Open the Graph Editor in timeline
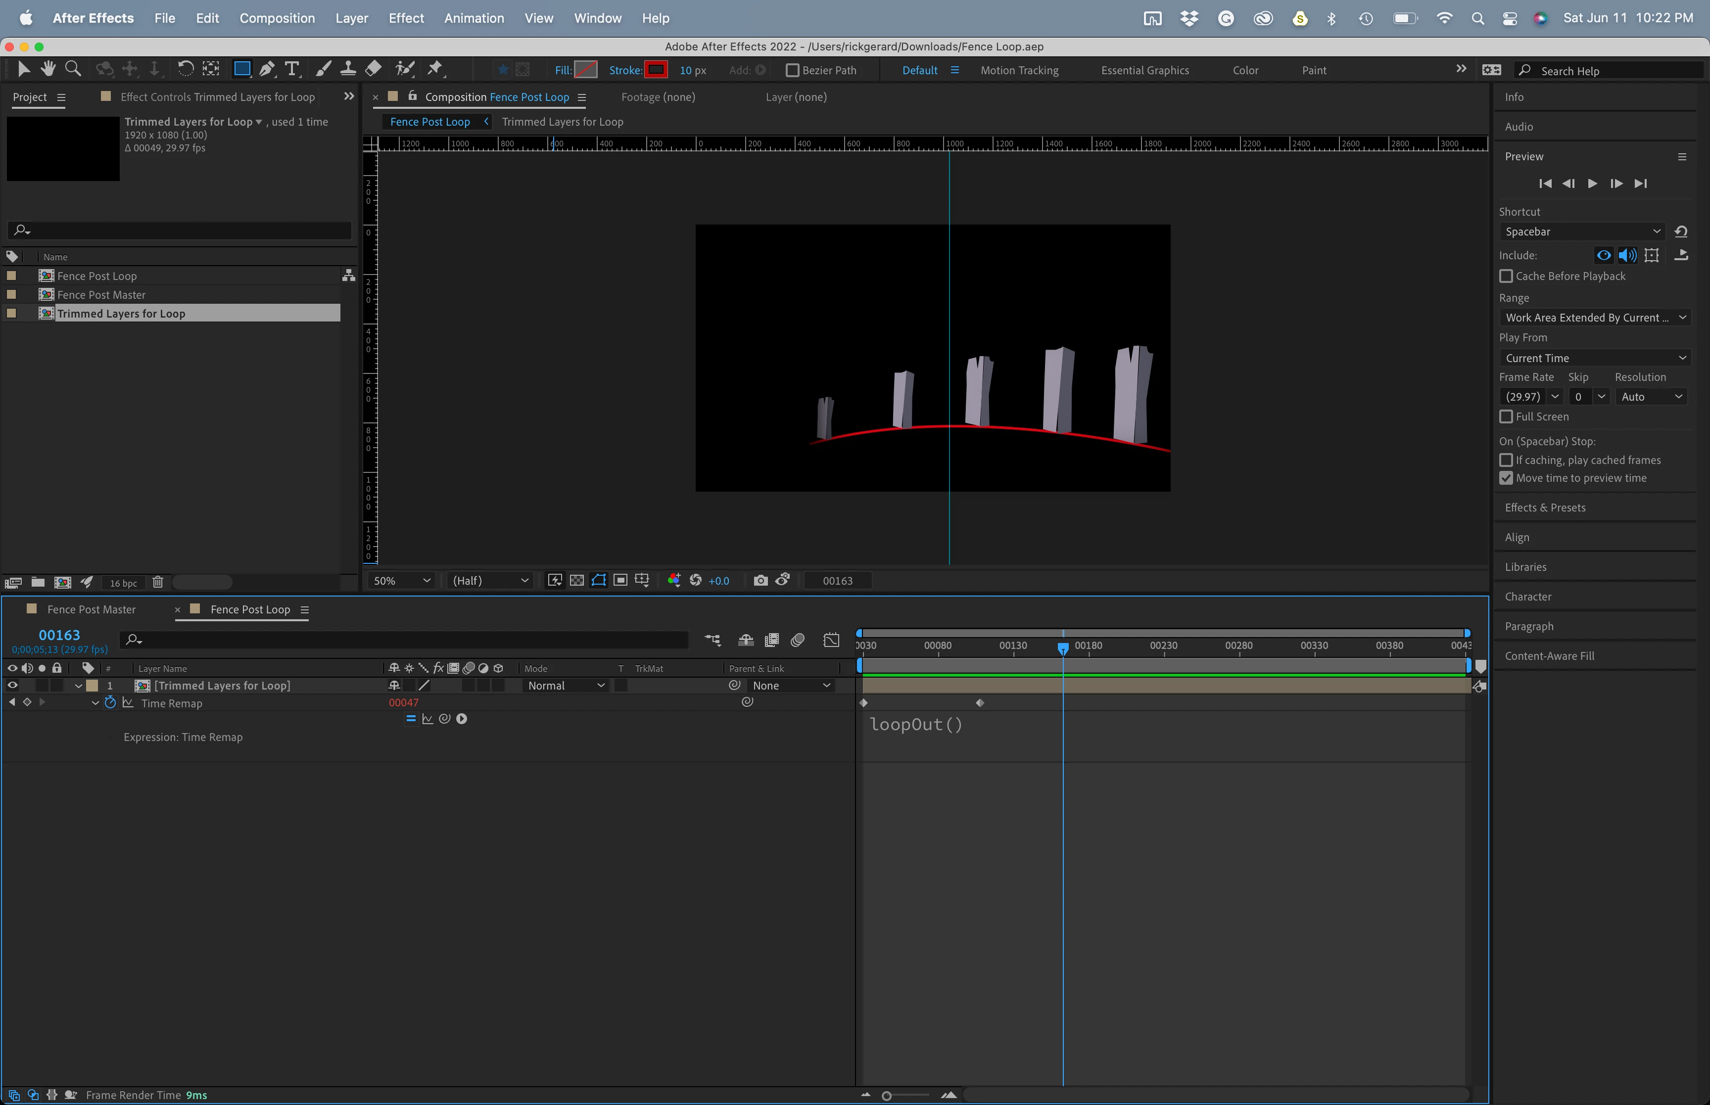This screenshot has height=1105, width=1710. click(x=831, y=640)
